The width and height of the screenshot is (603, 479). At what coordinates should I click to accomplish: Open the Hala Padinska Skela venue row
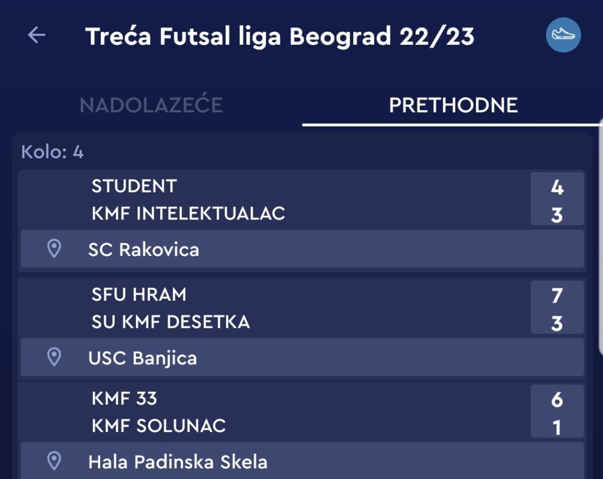(x=302, y=461)
